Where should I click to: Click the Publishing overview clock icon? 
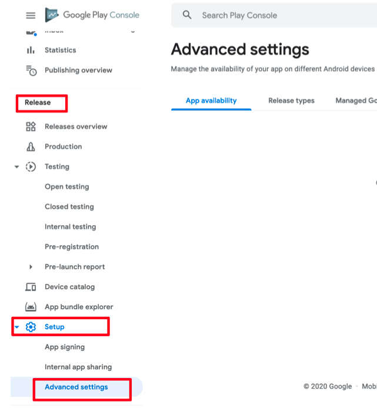[31, 71]
